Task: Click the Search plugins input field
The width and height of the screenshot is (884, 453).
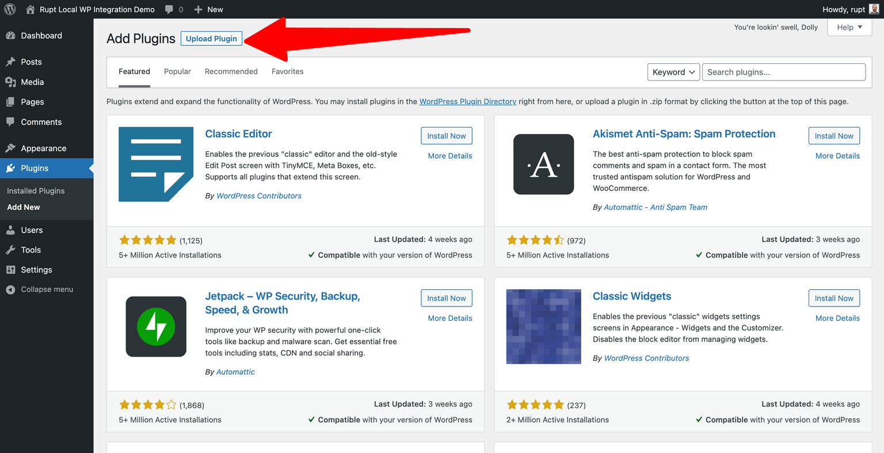Action: click(784, 72)
